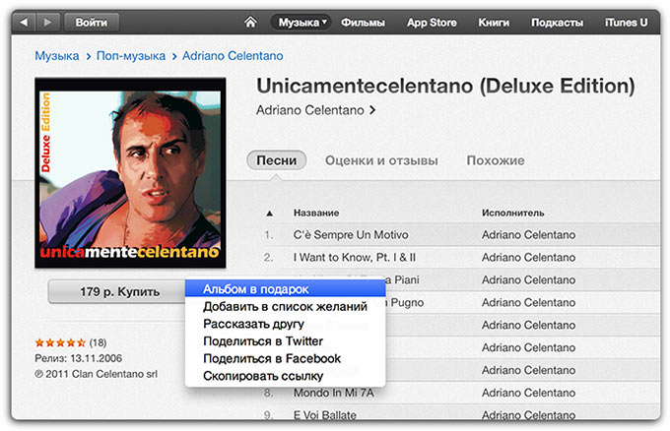
Task: Open the Музыка dropdown in the top bar
Action: pos(301,23)
